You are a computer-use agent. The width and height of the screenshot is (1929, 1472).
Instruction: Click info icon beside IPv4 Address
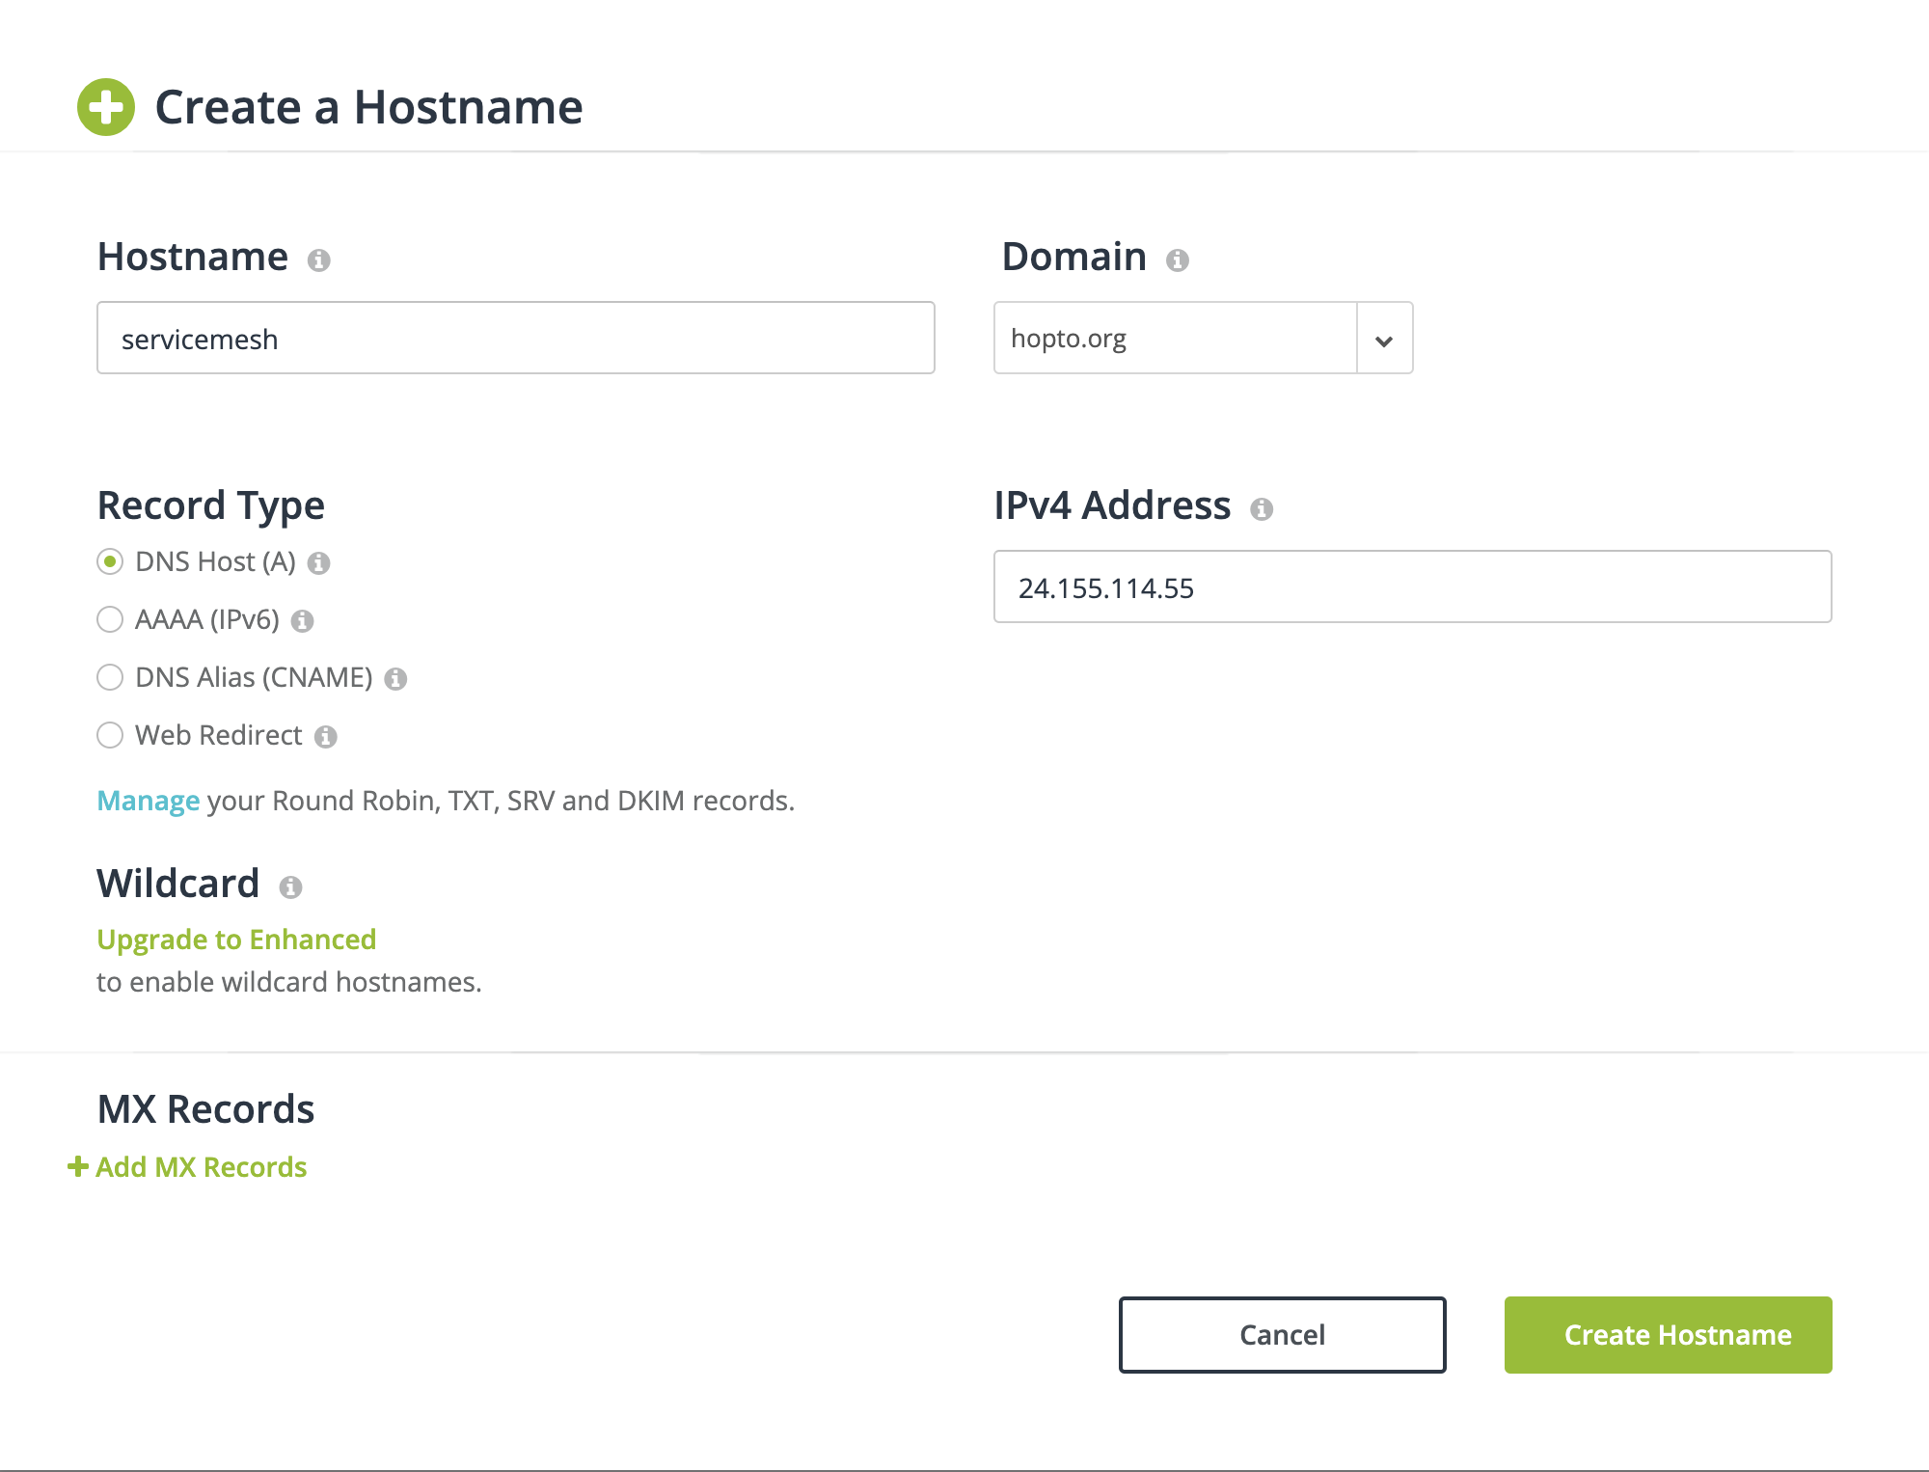[1262, 509]
